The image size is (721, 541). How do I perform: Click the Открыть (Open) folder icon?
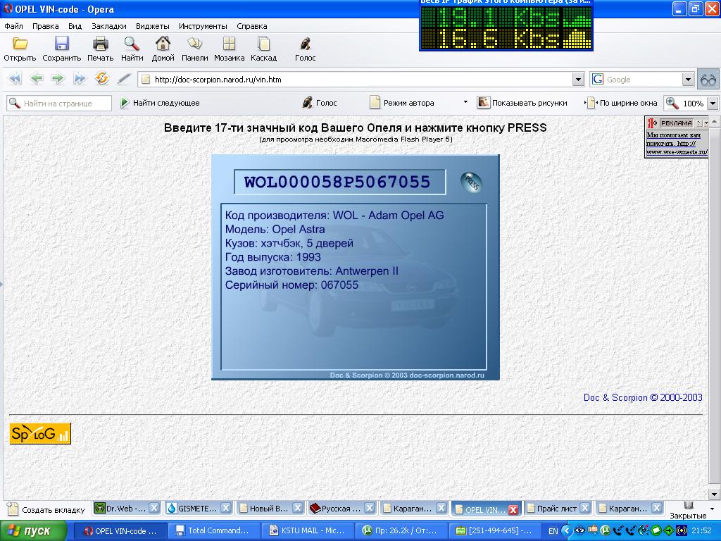[x=20, y=44]
